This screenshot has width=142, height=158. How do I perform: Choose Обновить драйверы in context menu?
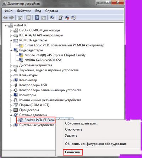[82, 123]
